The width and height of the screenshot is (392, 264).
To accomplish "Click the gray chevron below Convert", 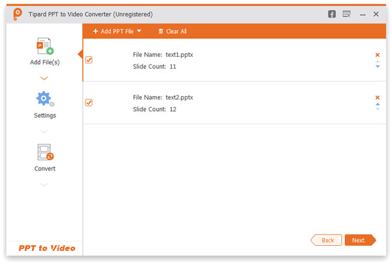I will click(x=44, y=184).
